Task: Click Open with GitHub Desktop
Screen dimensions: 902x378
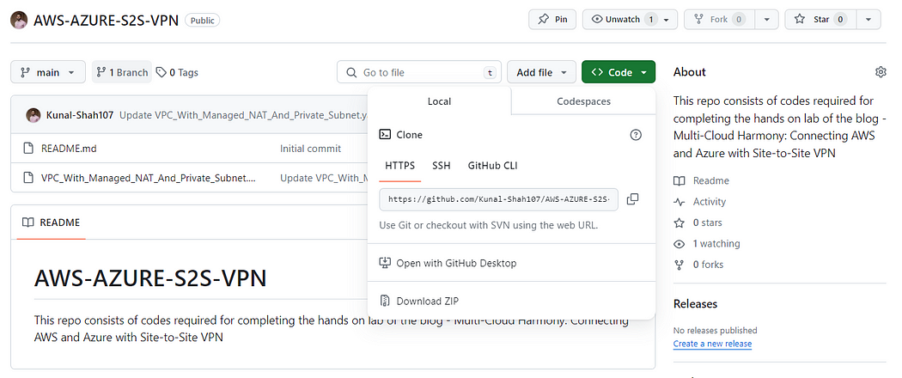Action: pos(456,263)
